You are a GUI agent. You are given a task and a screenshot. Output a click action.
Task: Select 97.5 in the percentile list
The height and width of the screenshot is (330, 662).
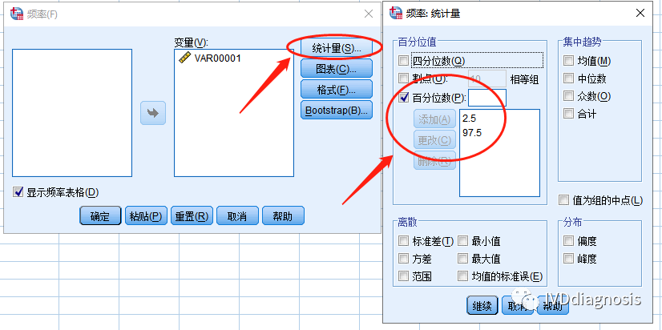[x=474, y=133]
